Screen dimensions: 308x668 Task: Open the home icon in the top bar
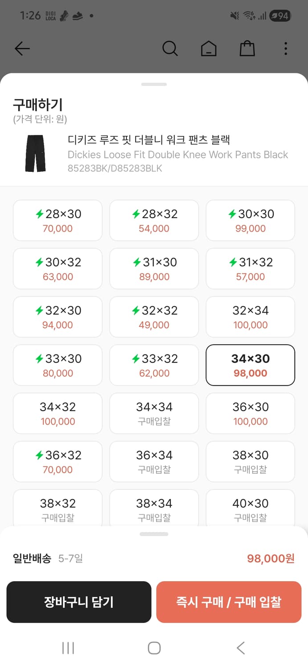pos(209,49)
